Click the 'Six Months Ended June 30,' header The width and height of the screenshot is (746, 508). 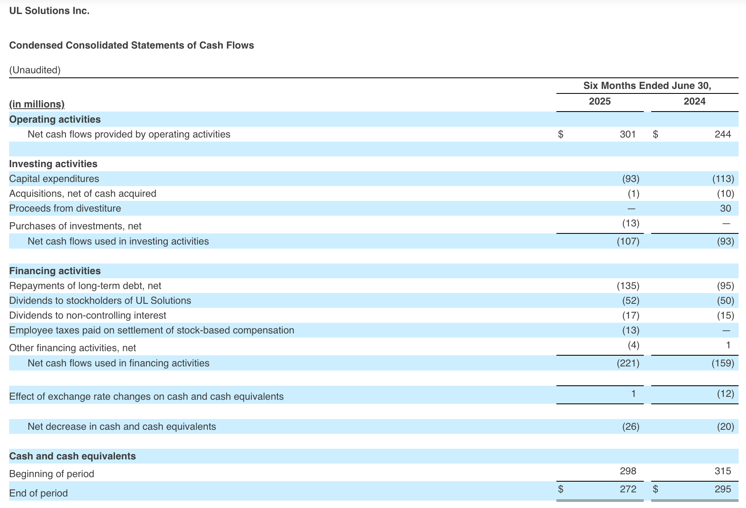click(x=647, y=86)
